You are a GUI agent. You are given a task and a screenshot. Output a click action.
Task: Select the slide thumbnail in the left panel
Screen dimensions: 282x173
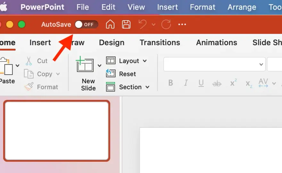[x=57, y=131]
